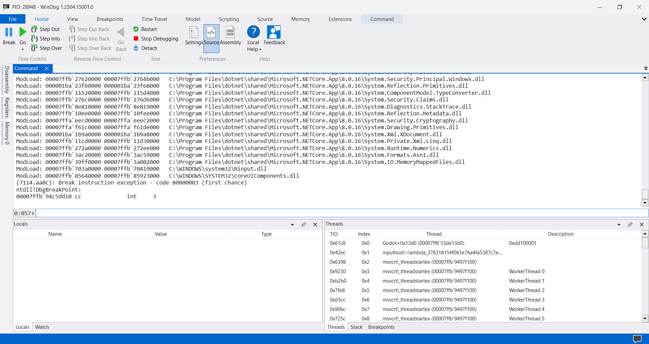
Task: Select thread row with TID 0x61c8
Action: click(x=483, y=243)
